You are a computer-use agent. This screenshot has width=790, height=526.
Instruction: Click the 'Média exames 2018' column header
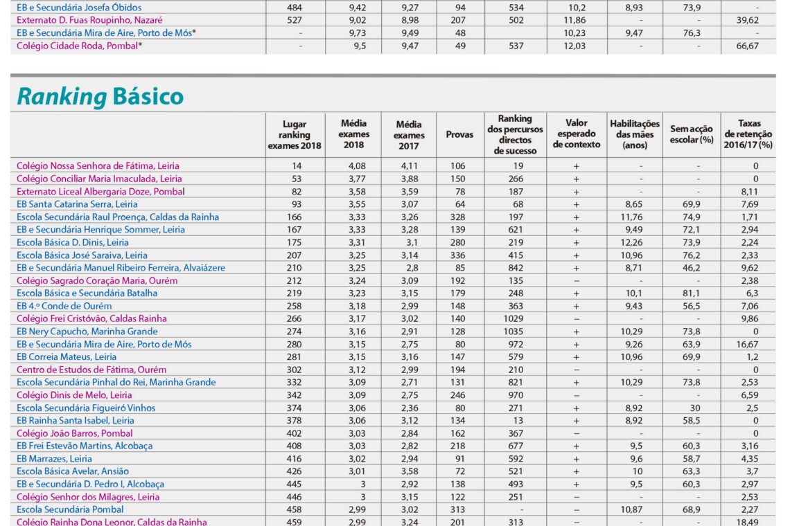[x=353, y=134]
